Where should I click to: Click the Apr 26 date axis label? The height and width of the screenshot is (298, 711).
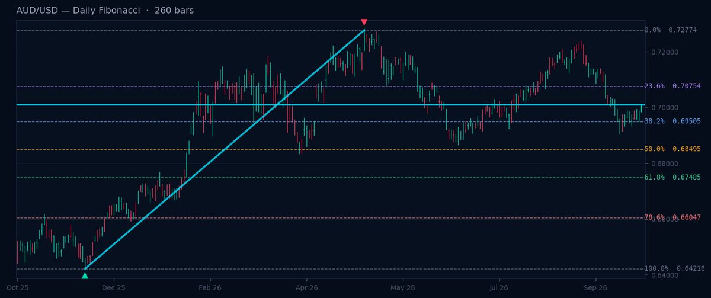306,288
